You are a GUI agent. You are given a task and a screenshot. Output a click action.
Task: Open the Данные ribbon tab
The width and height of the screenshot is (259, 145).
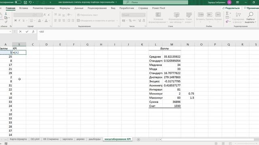click(79, 8)
